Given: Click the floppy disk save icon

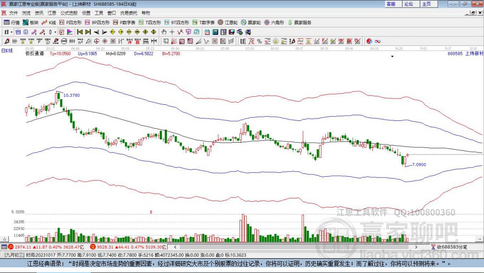Looking at the screenshot, I should click(x=232, y=32).
